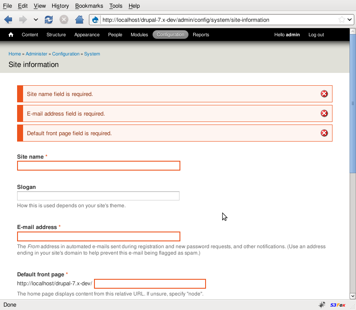Follow the Administer breadcrumb link
Image resolution: width=356 pixels, height=310 pixels.
tap(36, 54)
